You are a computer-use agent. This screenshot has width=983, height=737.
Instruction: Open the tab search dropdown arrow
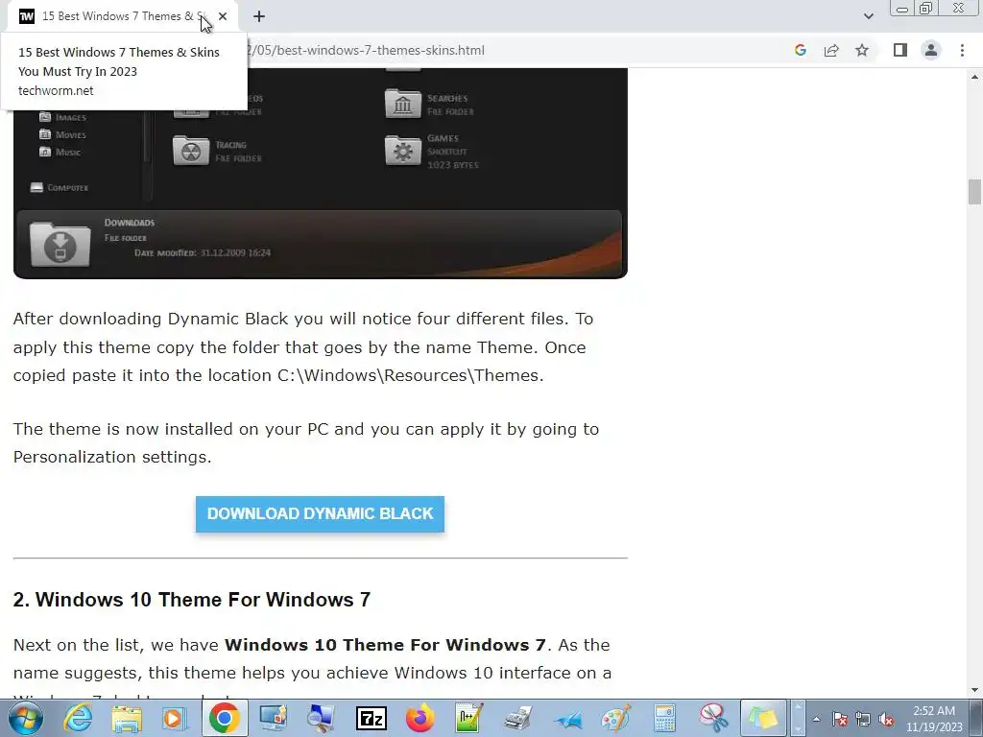(868, 16)
